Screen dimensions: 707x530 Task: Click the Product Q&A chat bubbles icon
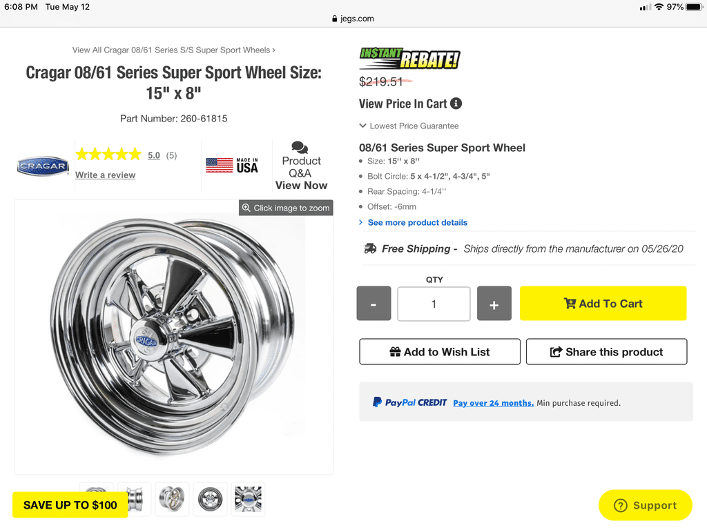pyautogui.click(x=300, y=147)
